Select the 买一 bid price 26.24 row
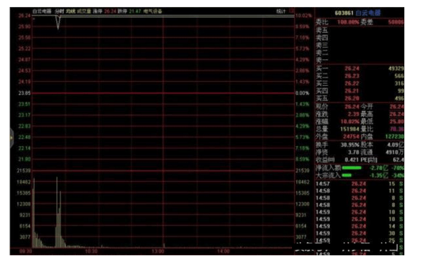Image resolution: width=424 pixels, height=263 pixels. (359, 69)
